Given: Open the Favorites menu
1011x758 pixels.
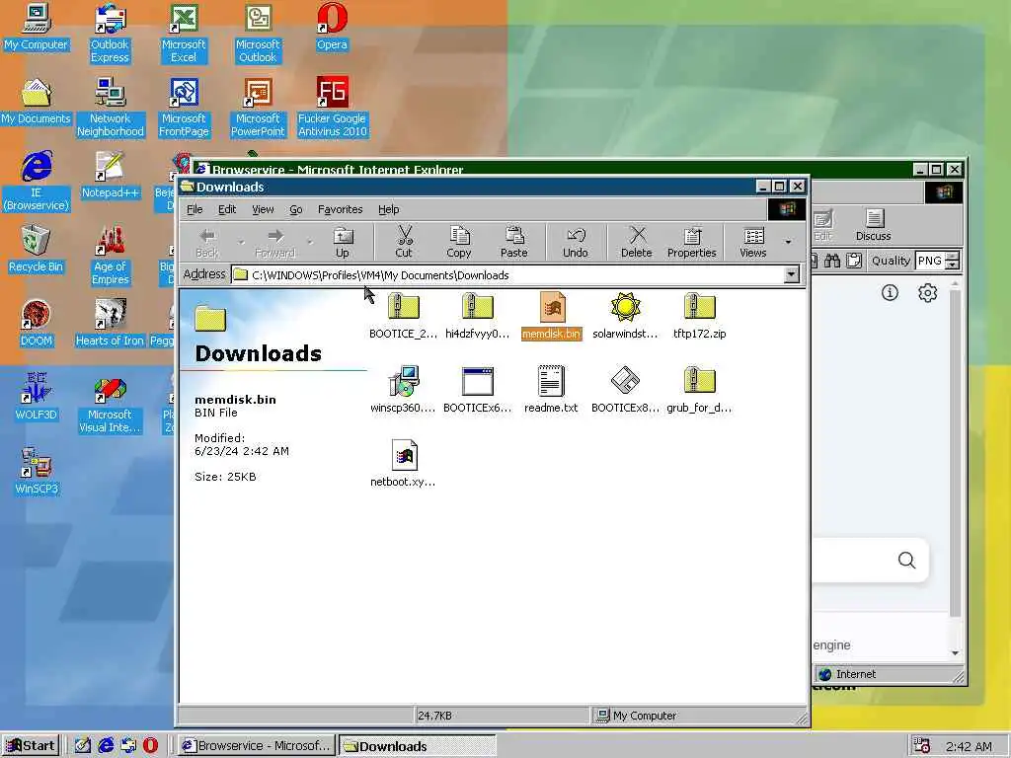Looking at the screenshot, I should [x=341, y=209].
